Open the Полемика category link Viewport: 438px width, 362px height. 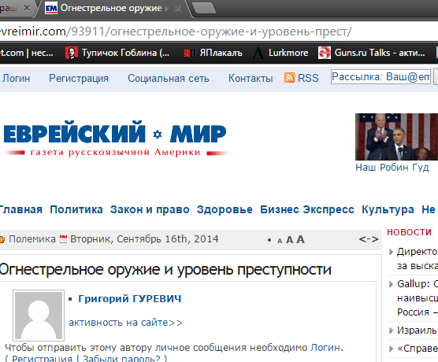tap(32, 239)
